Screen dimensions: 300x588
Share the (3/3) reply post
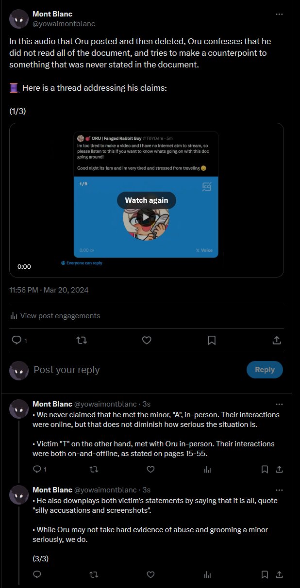click(279, 575)
